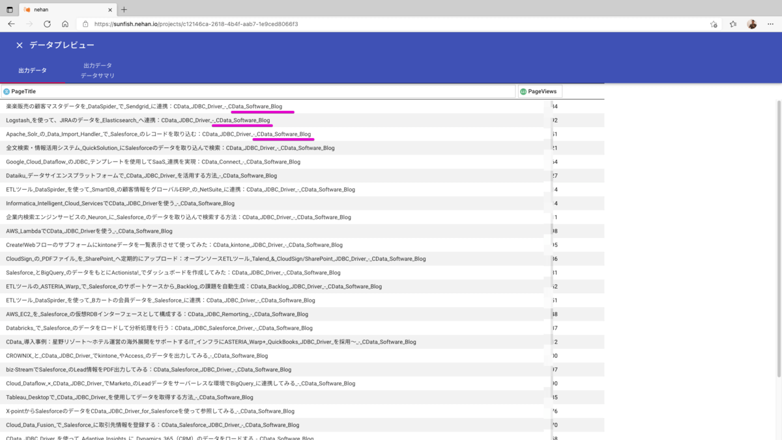The height and width of the screenshot is (440, 782).
Task: Select row starting Google_Cloud_Dataflow_のJDBC
Action: (x=302, y=162)
